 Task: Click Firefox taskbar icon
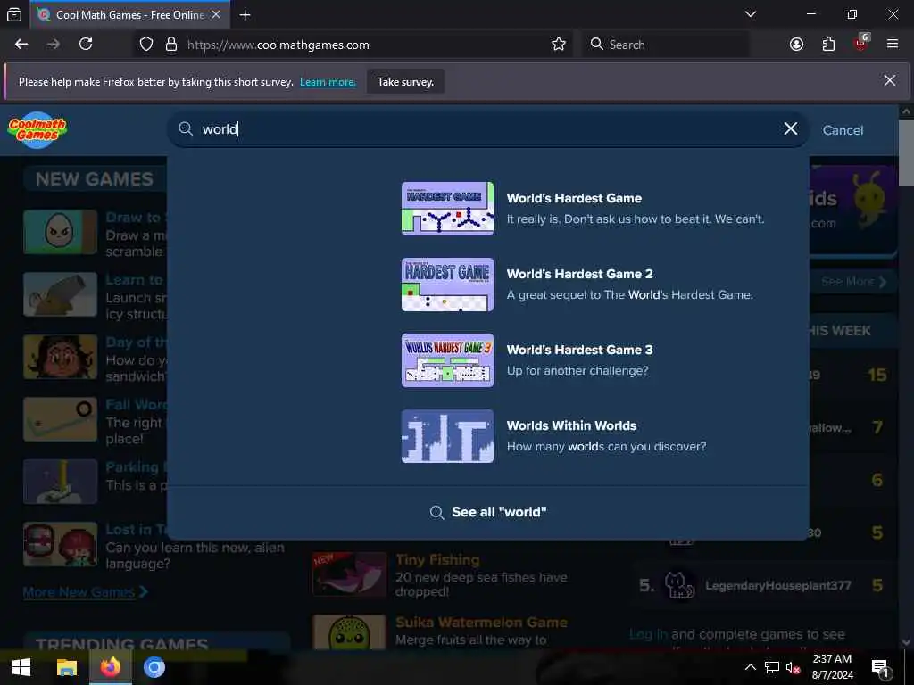pyautogui.click(x=110, y=667)
